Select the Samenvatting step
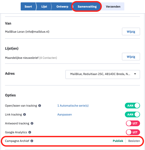Viewport: 145px width, 150px height. [x=87, y=7]
